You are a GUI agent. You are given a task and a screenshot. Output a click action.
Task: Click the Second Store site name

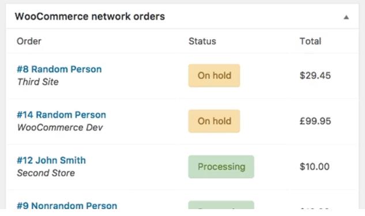(46, 173)
